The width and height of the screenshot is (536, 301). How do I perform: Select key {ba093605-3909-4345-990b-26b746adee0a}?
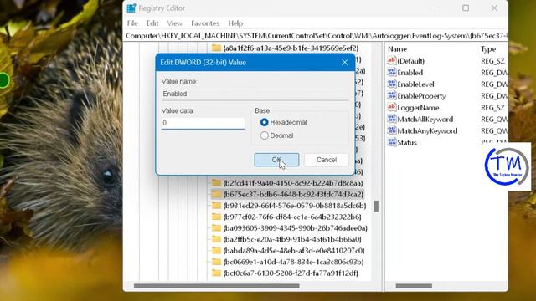coord(295,228)
